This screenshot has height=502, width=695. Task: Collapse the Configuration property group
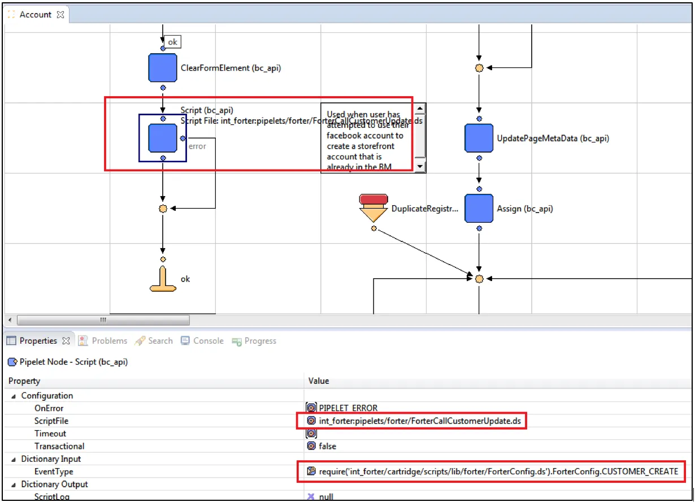coord(14,396)
